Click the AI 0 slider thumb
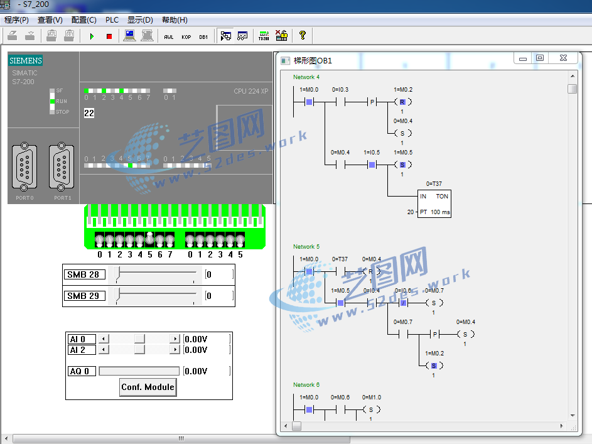 139,338
